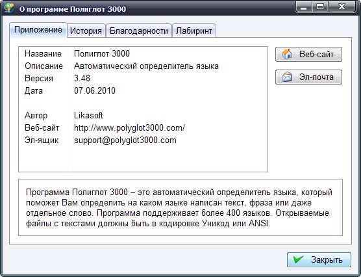Open the Лабиринт tab
Screen dimensions: 361x277
tap(194, 31)
